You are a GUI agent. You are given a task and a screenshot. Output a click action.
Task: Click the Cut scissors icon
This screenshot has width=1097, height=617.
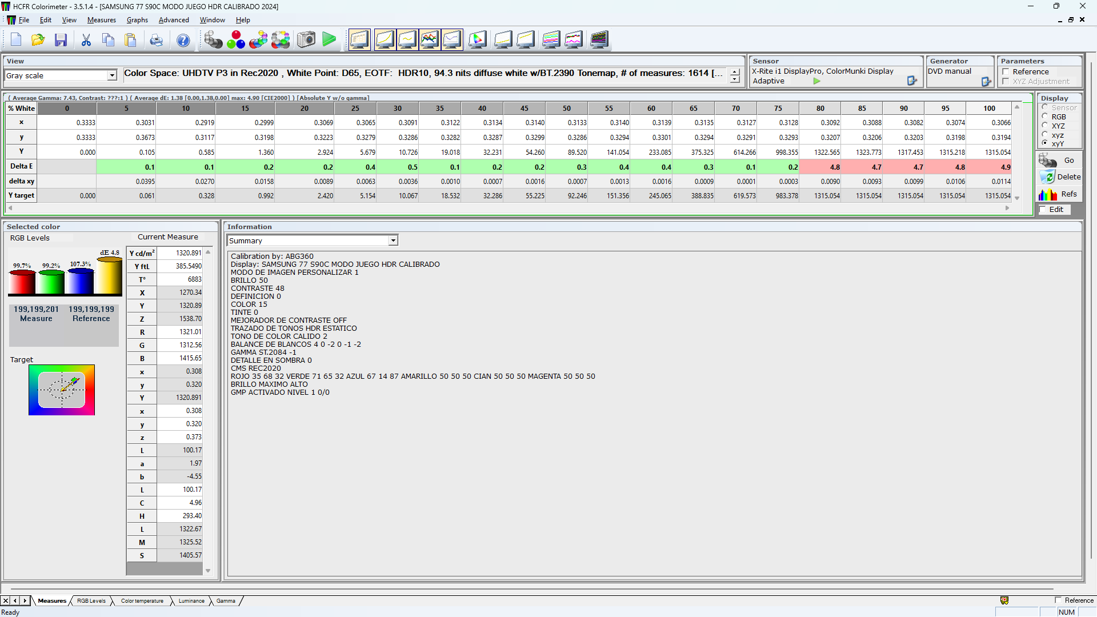pos(86,40)
